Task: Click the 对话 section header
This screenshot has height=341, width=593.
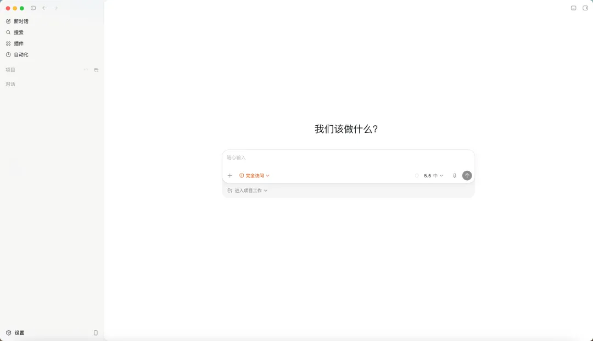Action: [x=10, y=85]
